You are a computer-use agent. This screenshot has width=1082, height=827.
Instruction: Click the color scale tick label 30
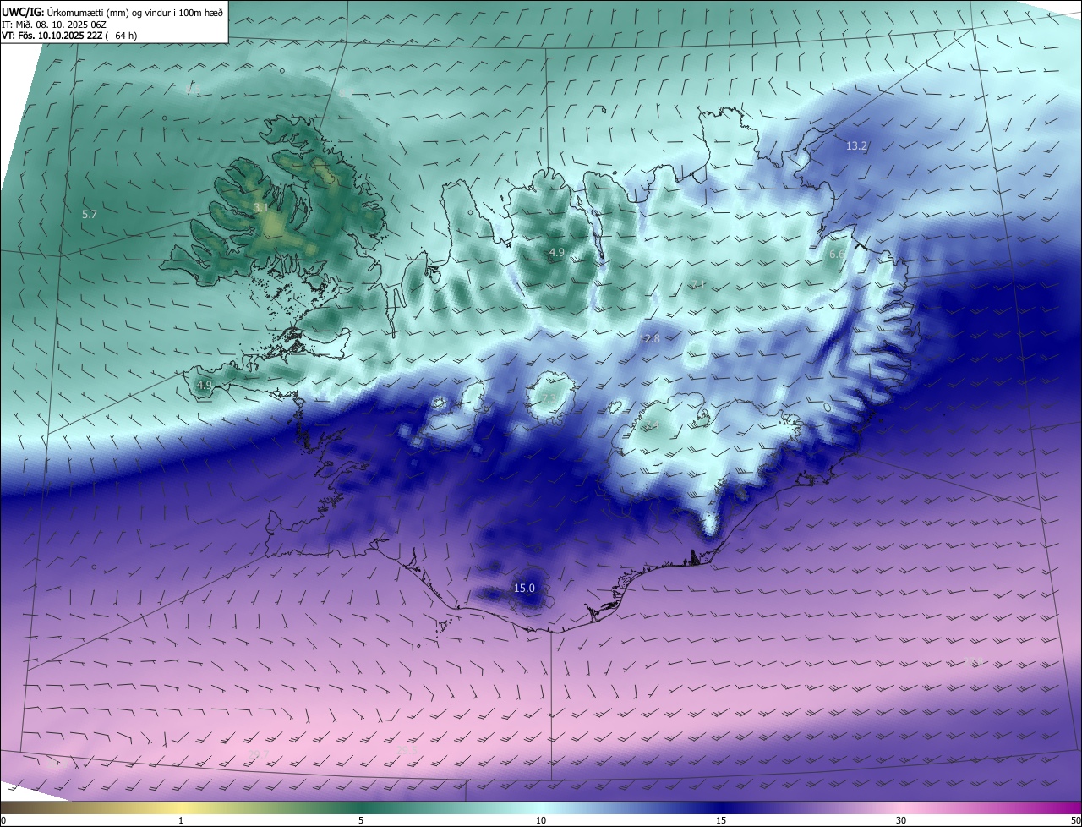coord(901,820)
